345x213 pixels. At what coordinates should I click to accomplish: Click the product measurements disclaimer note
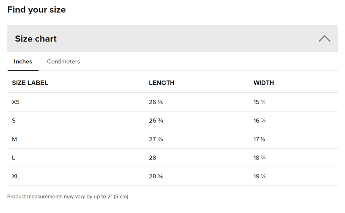click(x=68, y=197)
